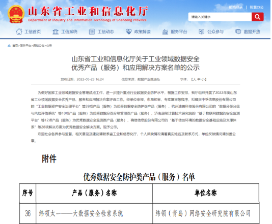272x224 pixels.
Task: Click the building icon beside 工信系统
Action: [x=56, y=31]
